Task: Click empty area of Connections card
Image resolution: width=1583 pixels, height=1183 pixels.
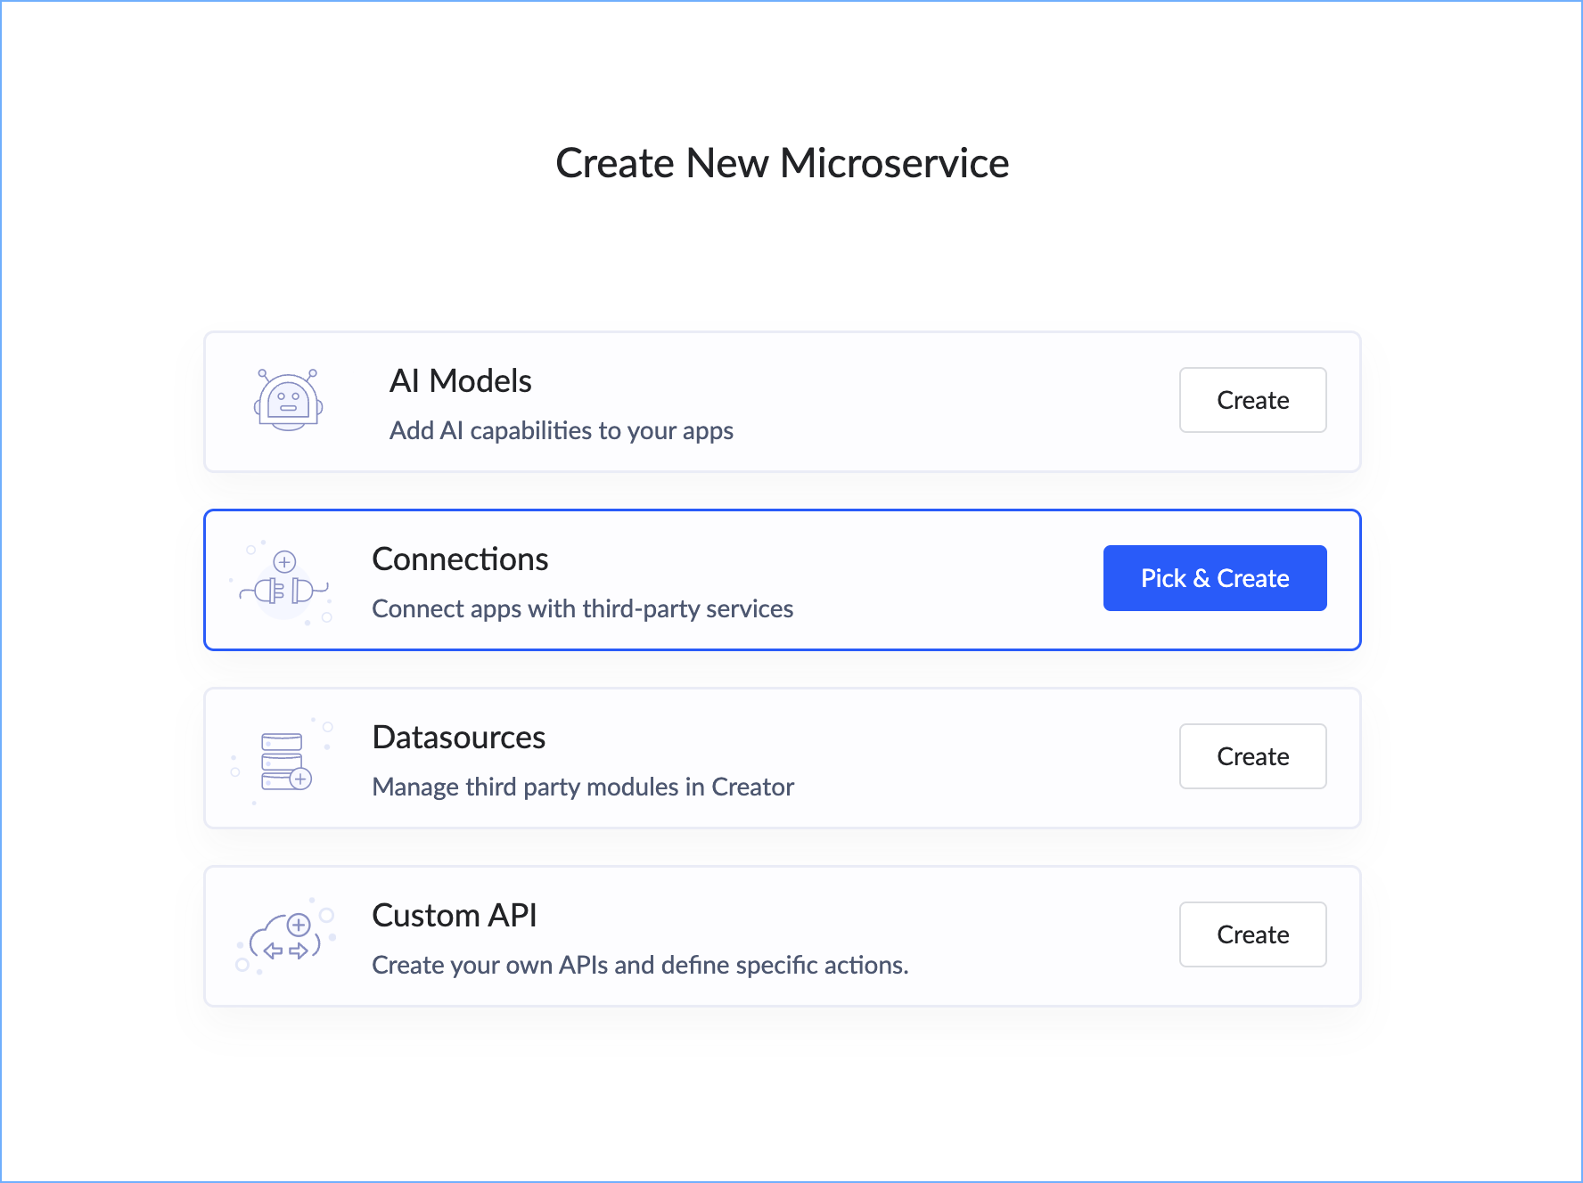Action: click(x=945, y=580)
